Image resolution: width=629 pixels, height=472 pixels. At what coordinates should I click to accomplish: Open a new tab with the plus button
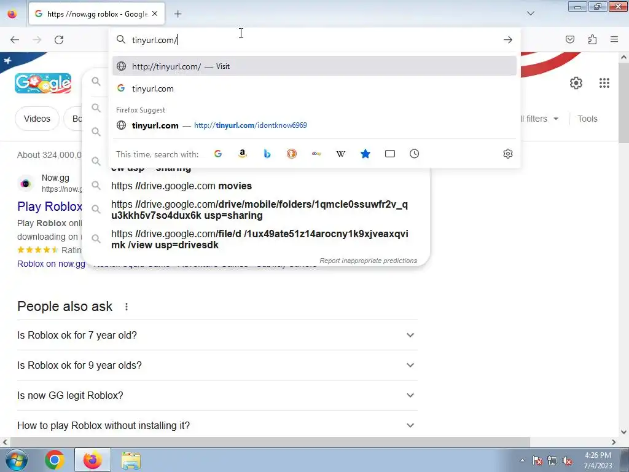click(x=178, y=14)
